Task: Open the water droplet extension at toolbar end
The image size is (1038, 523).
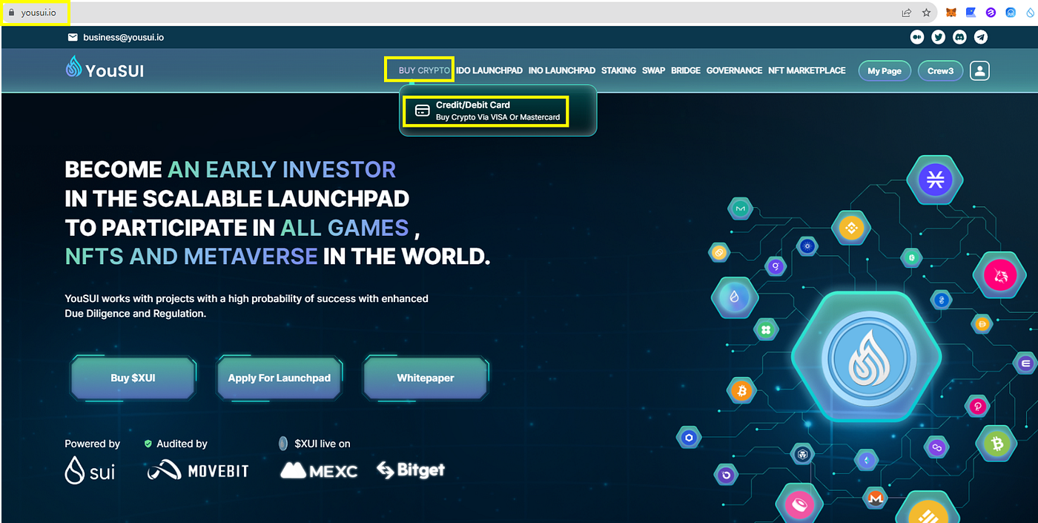Action: tap(1029, 13)
